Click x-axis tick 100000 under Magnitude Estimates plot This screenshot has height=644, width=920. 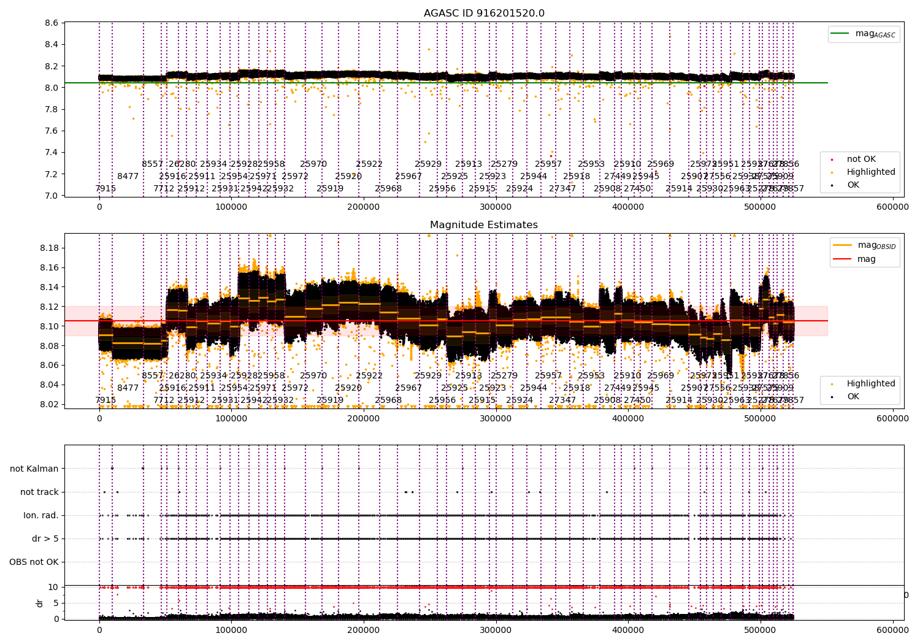231,419
